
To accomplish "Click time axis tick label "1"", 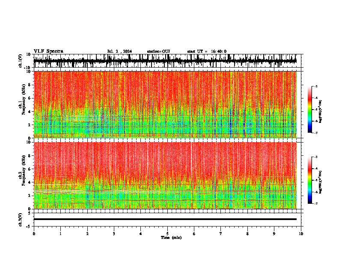I will pos(60,234).
